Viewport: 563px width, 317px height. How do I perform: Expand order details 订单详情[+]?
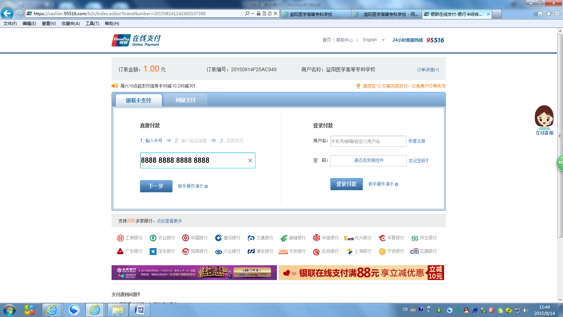(x=428, y=70)
